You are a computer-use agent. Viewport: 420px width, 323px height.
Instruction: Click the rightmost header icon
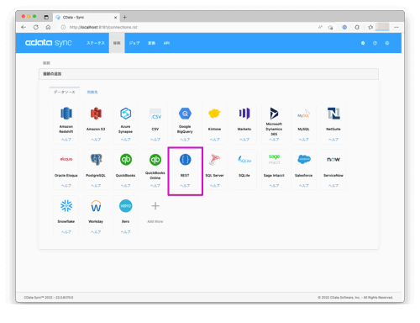click(387, 43)
